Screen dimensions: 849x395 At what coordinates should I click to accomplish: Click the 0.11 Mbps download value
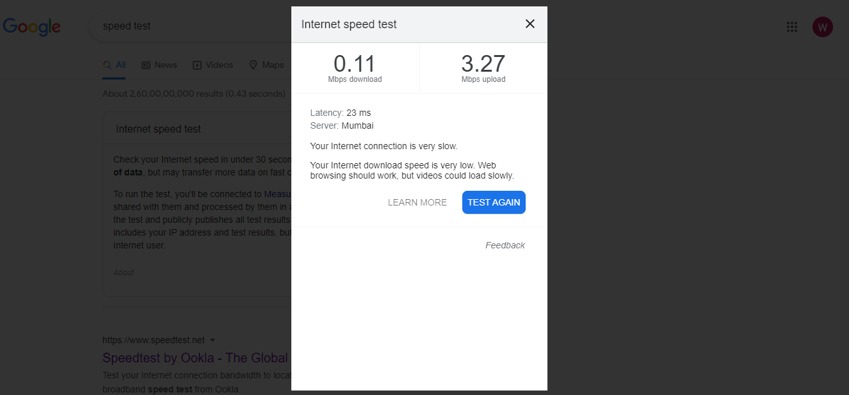[x=355, y=65]
